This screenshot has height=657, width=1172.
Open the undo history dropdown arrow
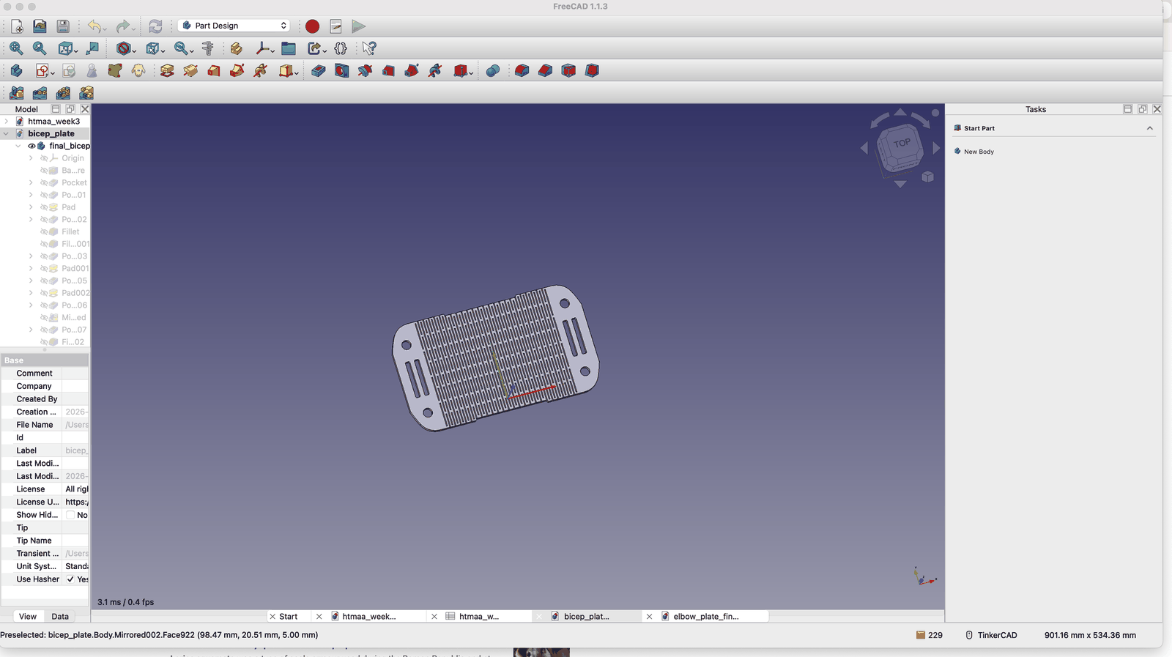pos(105,28)
